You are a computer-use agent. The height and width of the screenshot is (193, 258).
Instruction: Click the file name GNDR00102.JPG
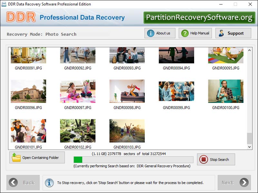coord(78,147)
